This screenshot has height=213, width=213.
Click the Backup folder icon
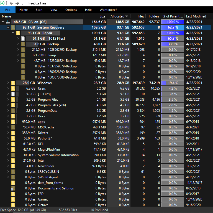23,44
